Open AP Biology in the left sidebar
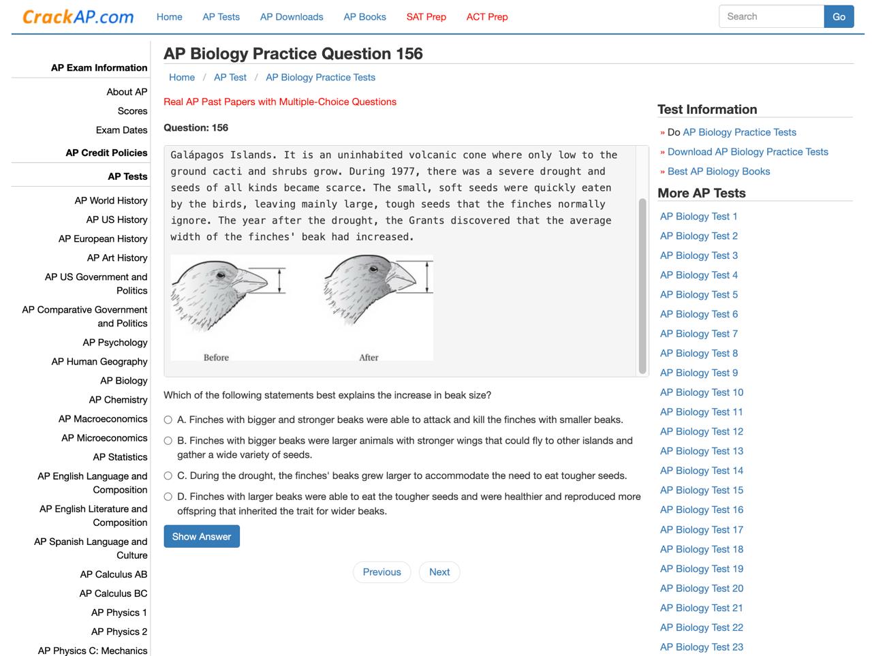Screen dimensions: 872x656 coord(124,380)
